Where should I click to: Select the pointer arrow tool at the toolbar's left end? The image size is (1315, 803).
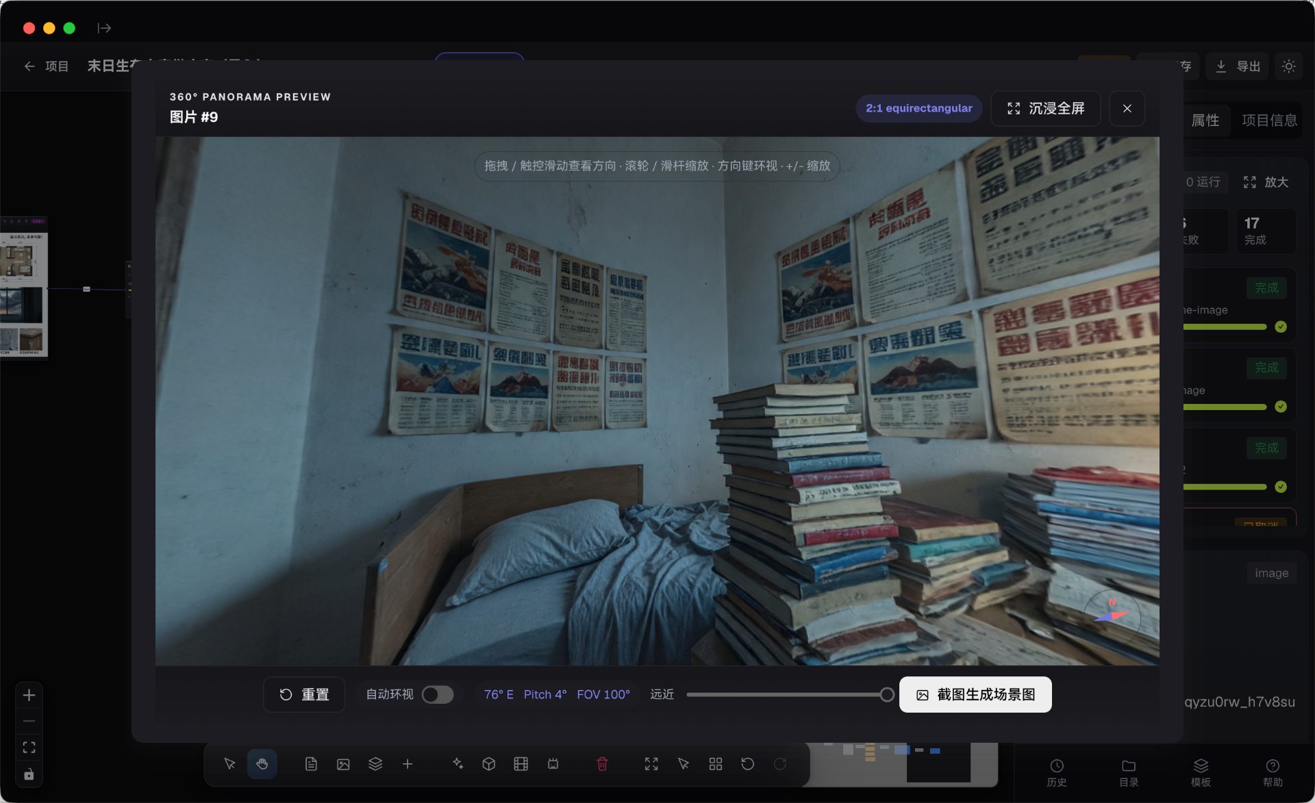coord(229,764)
